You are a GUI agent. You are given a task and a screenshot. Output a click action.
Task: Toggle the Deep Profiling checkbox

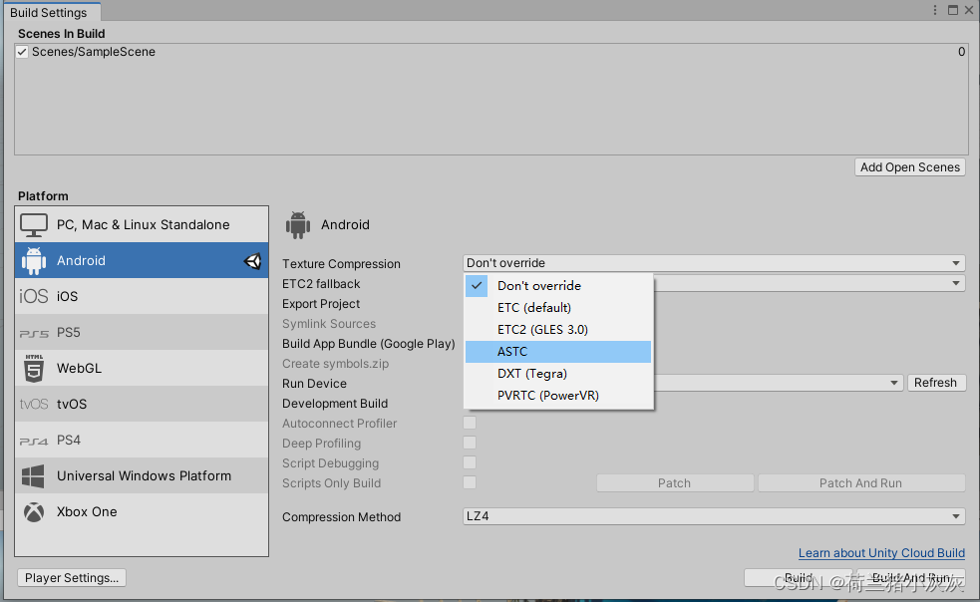470,444
